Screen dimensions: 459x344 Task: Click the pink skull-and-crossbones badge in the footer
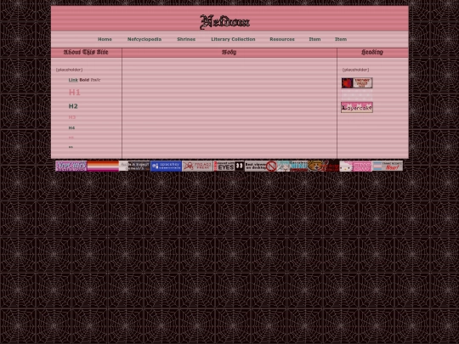(x=197, y=166)
